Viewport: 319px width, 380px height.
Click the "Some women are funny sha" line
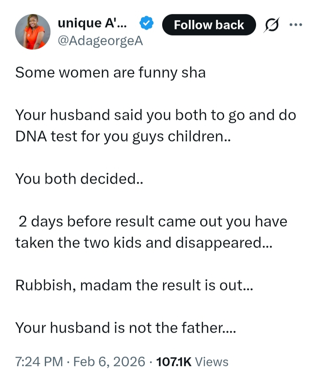click(x=110, y=73)
